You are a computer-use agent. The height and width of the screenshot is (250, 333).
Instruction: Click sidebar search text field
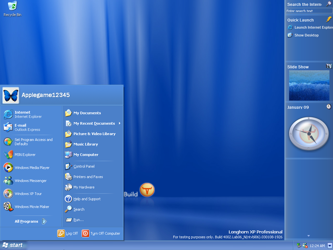tap(309, 11)
